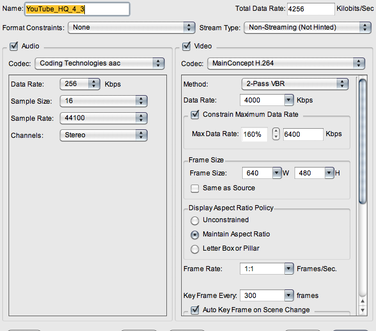
Task: Open the audio Codec dropdown
Action: tap(100, 64)
